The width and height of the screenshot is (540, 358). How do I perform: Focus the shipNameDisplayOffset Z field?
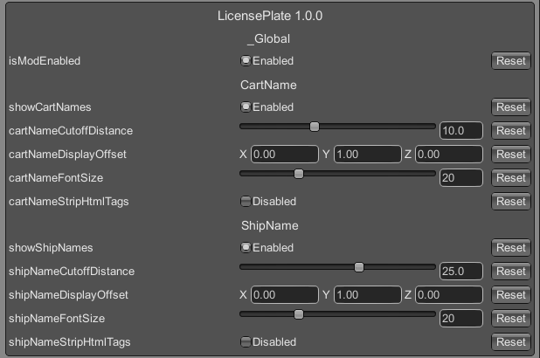[x=449, y=294]
